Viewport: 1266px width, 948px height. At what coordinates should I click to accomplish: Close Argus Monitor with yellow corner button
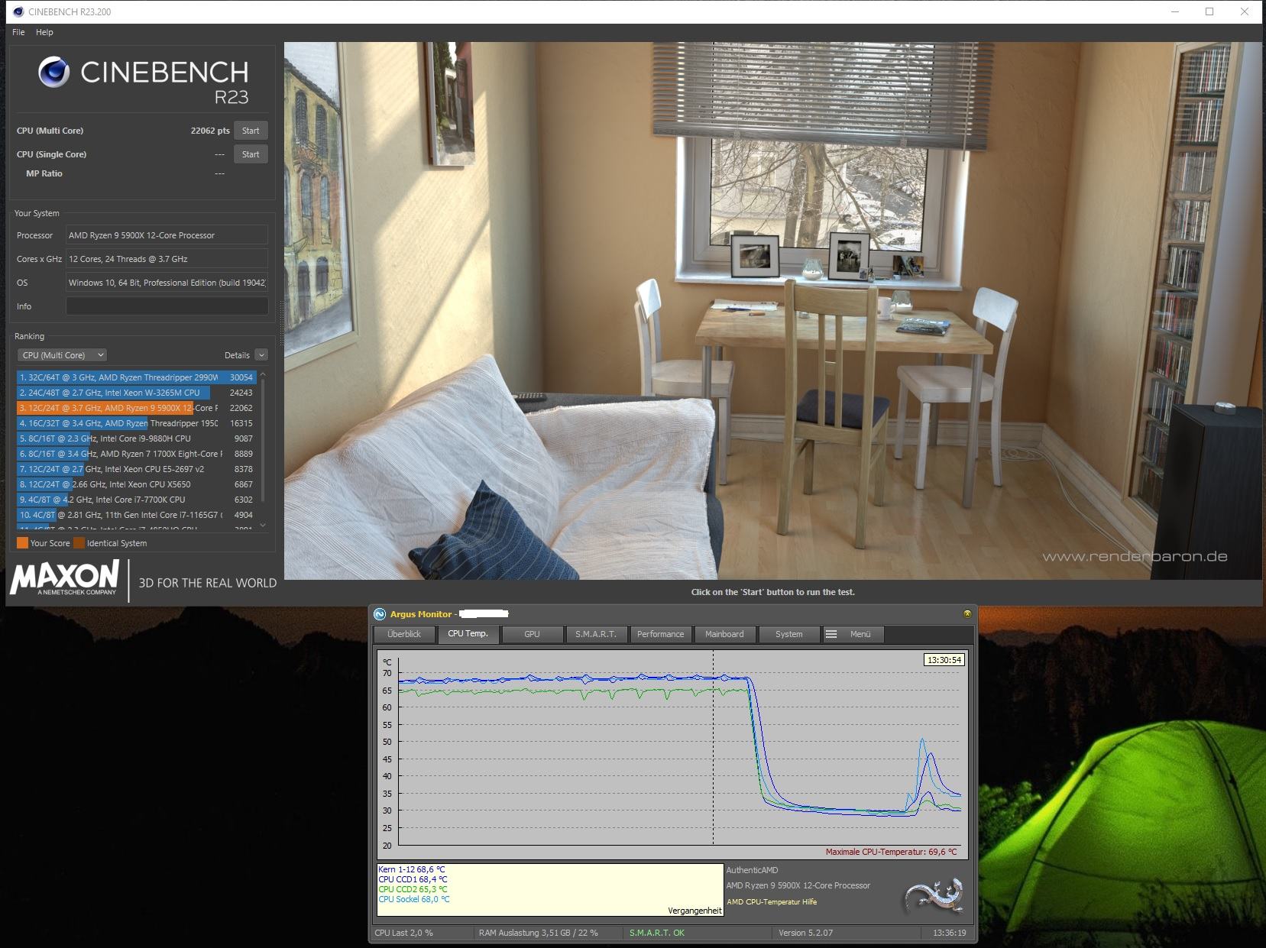(967, 613)
